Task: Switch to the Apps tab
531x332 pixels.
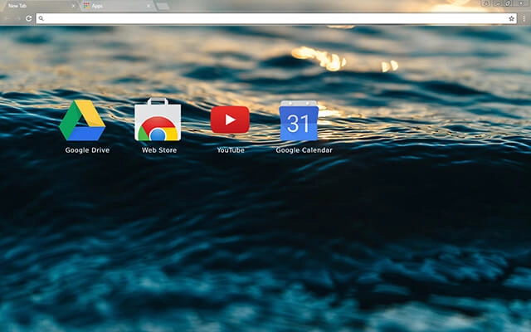Action: coord(118,6)
